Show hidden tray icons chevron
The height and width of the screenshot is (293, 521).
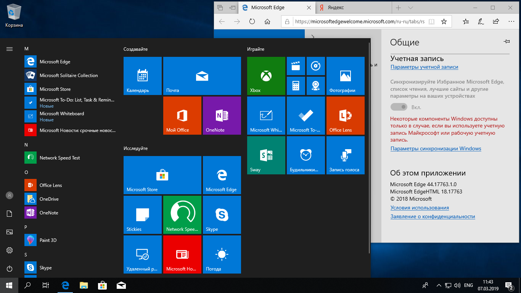click(x=438, y=285)
